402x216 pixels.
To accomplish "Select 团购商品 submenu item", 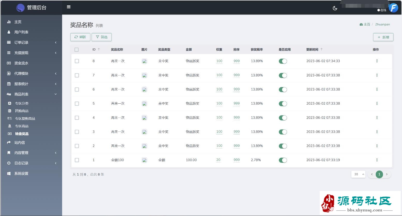I will coord(31,111).
